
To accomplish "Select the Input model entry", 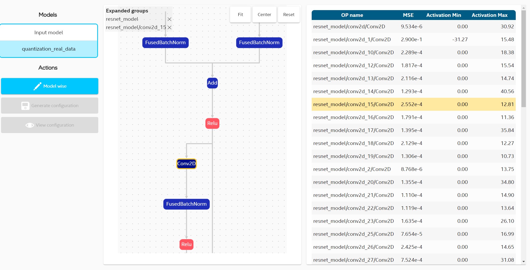I will tap(49, 32).
